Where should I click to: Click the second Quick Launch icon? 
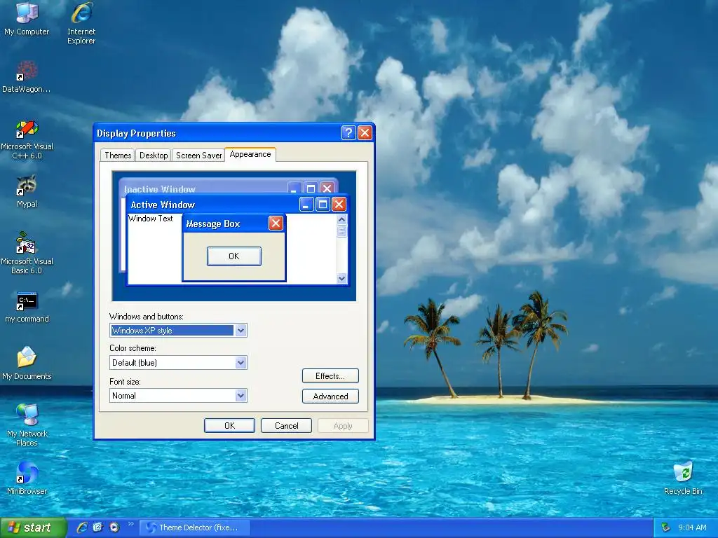(x=98, y=527)
